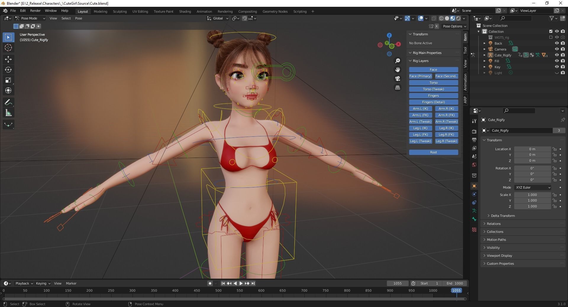
Task: Click the auto-keying record button
Action: [x=210, y=283]
